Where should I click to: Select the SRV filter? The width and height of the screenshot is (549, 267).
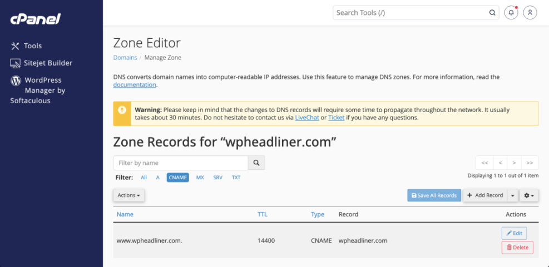[x=217, y=178]
